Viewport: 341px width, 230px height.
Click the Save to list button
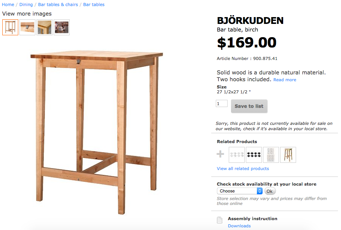click(249, 106)
